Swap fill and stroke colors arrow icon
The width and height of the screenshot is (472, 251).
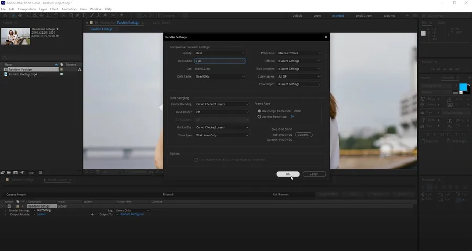pos(468,85)
